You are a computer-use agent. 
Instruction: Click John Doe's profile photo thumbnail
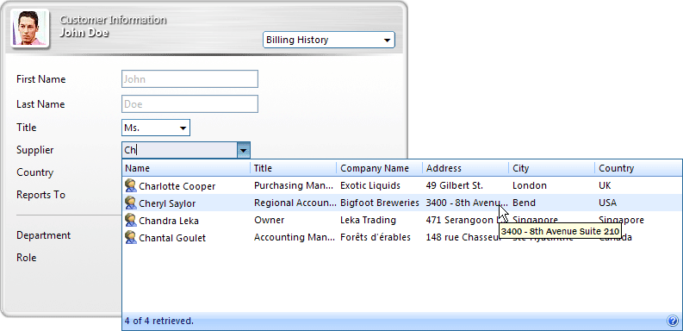coord(29,28)
